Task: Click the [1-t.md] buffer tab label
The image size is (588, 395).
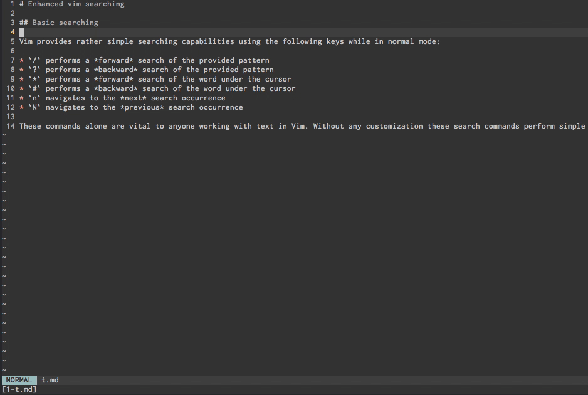Action: point(19,389)
